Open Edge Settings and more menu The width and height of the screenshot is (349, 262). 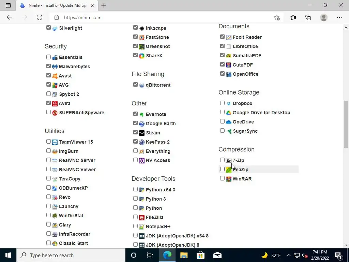[x=339, y=17]
